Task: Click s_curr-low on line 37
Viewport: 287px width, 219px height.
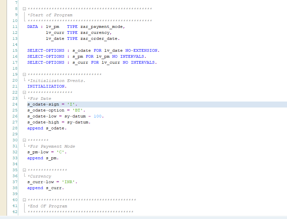Action: [40, 182]
